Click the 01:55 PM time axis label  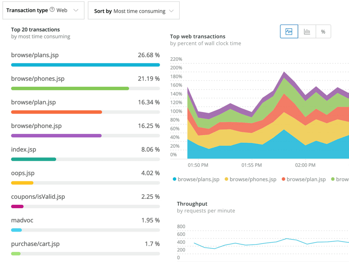252,165
